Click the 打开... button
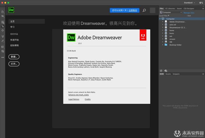This screenshot has width=205, height=138. (14, 64)
